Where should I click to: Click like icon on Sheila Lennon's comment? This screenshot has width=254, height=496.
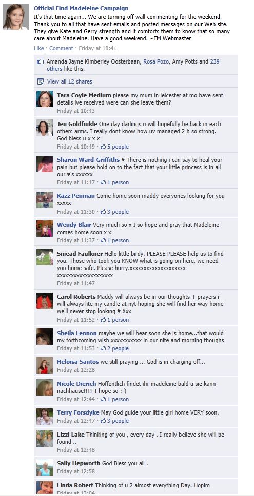click(103, 348)
